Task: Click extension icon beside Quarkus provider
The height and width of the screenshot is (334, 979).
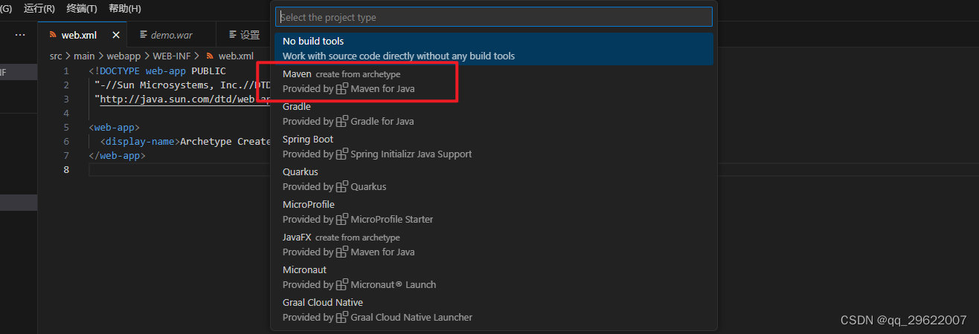Action: tap(342, 186)
